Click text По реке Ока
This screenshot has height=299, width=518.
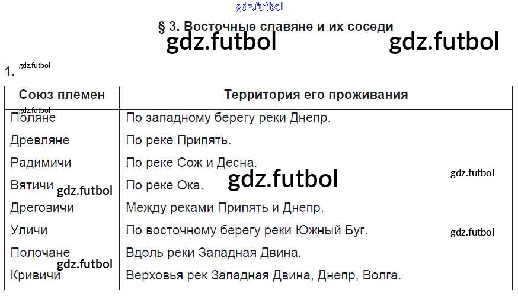[x=165, y=185]
